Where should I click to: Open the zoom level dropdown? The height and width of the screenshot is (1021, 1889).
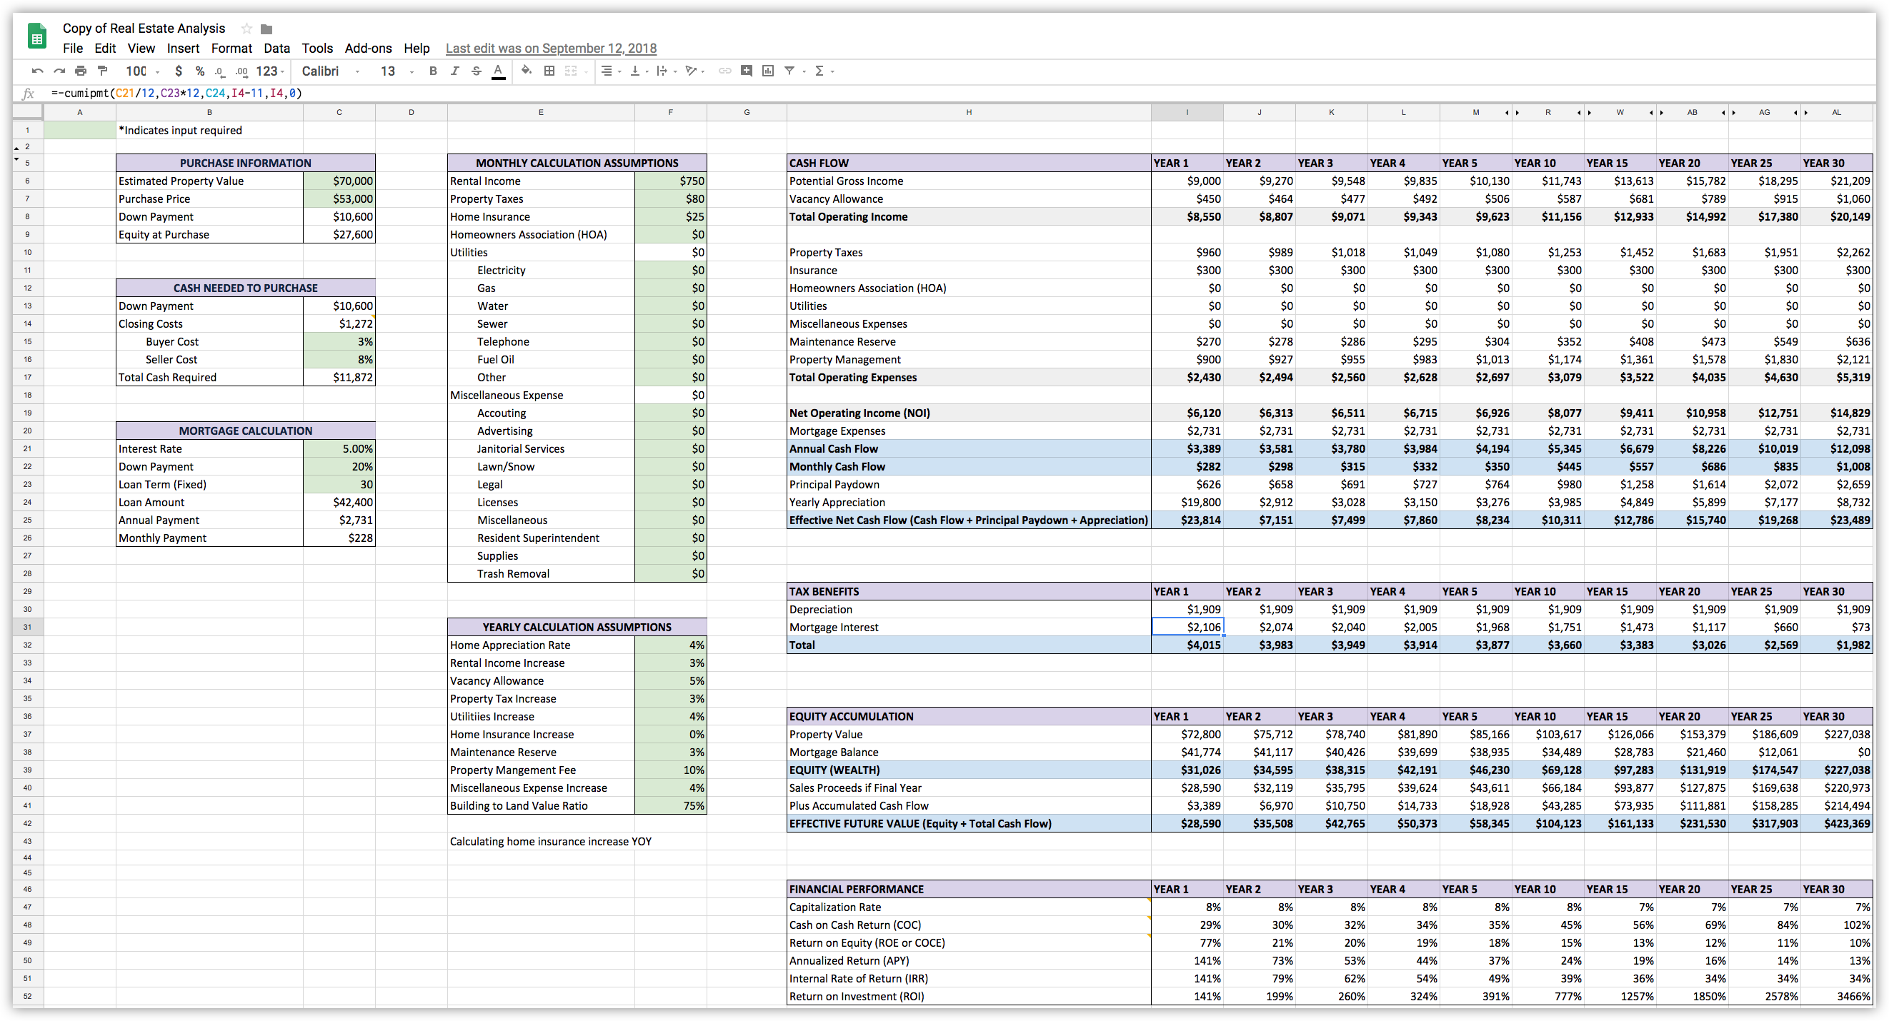[143, 71]
